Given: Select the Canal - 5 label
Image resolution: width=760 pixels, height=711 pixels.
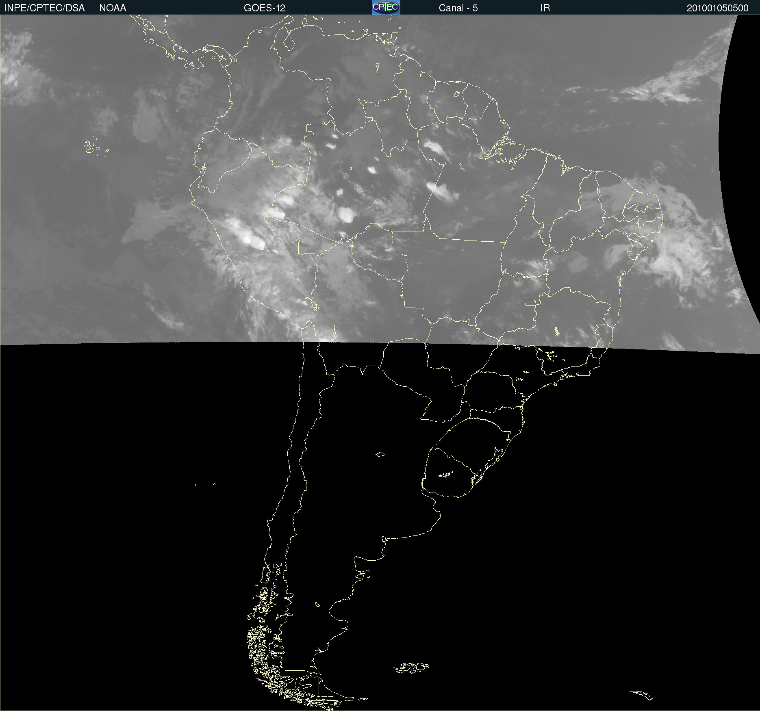Looking at the screenshot, I should [x=458, y=8].
